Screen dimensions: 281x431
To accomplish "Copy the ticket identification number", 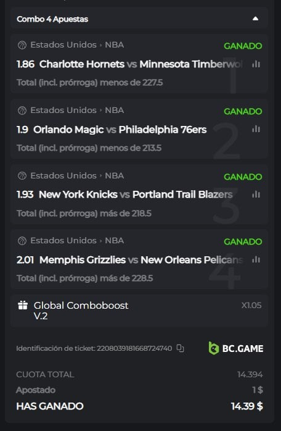I will (x=181, y=348).
